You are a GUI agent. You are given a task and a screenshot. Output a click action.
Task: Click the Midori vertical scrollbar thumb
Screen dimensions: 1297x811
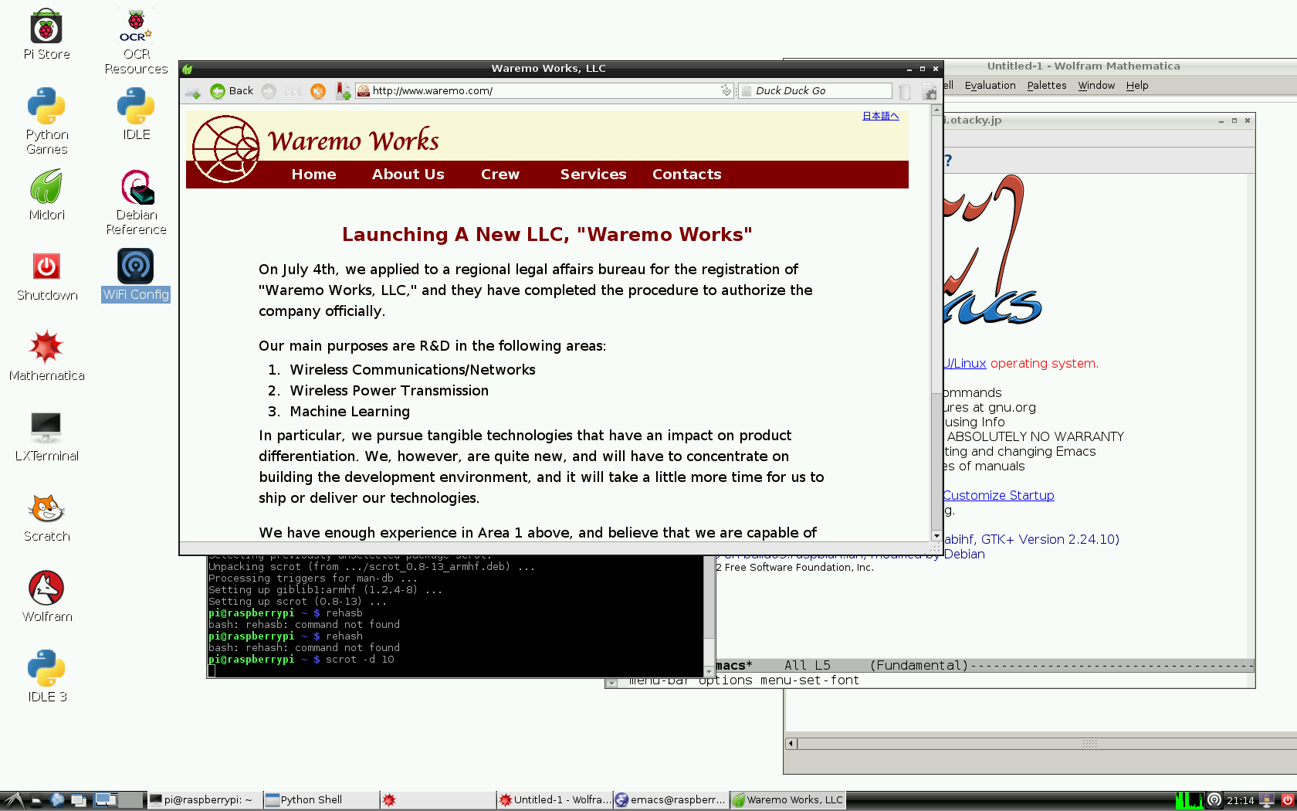[936, 255]
